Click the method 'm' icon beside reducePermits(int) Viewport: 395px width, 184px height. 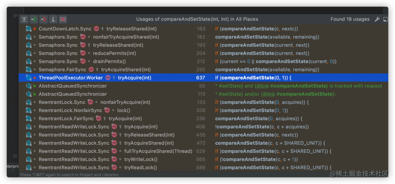83,53
